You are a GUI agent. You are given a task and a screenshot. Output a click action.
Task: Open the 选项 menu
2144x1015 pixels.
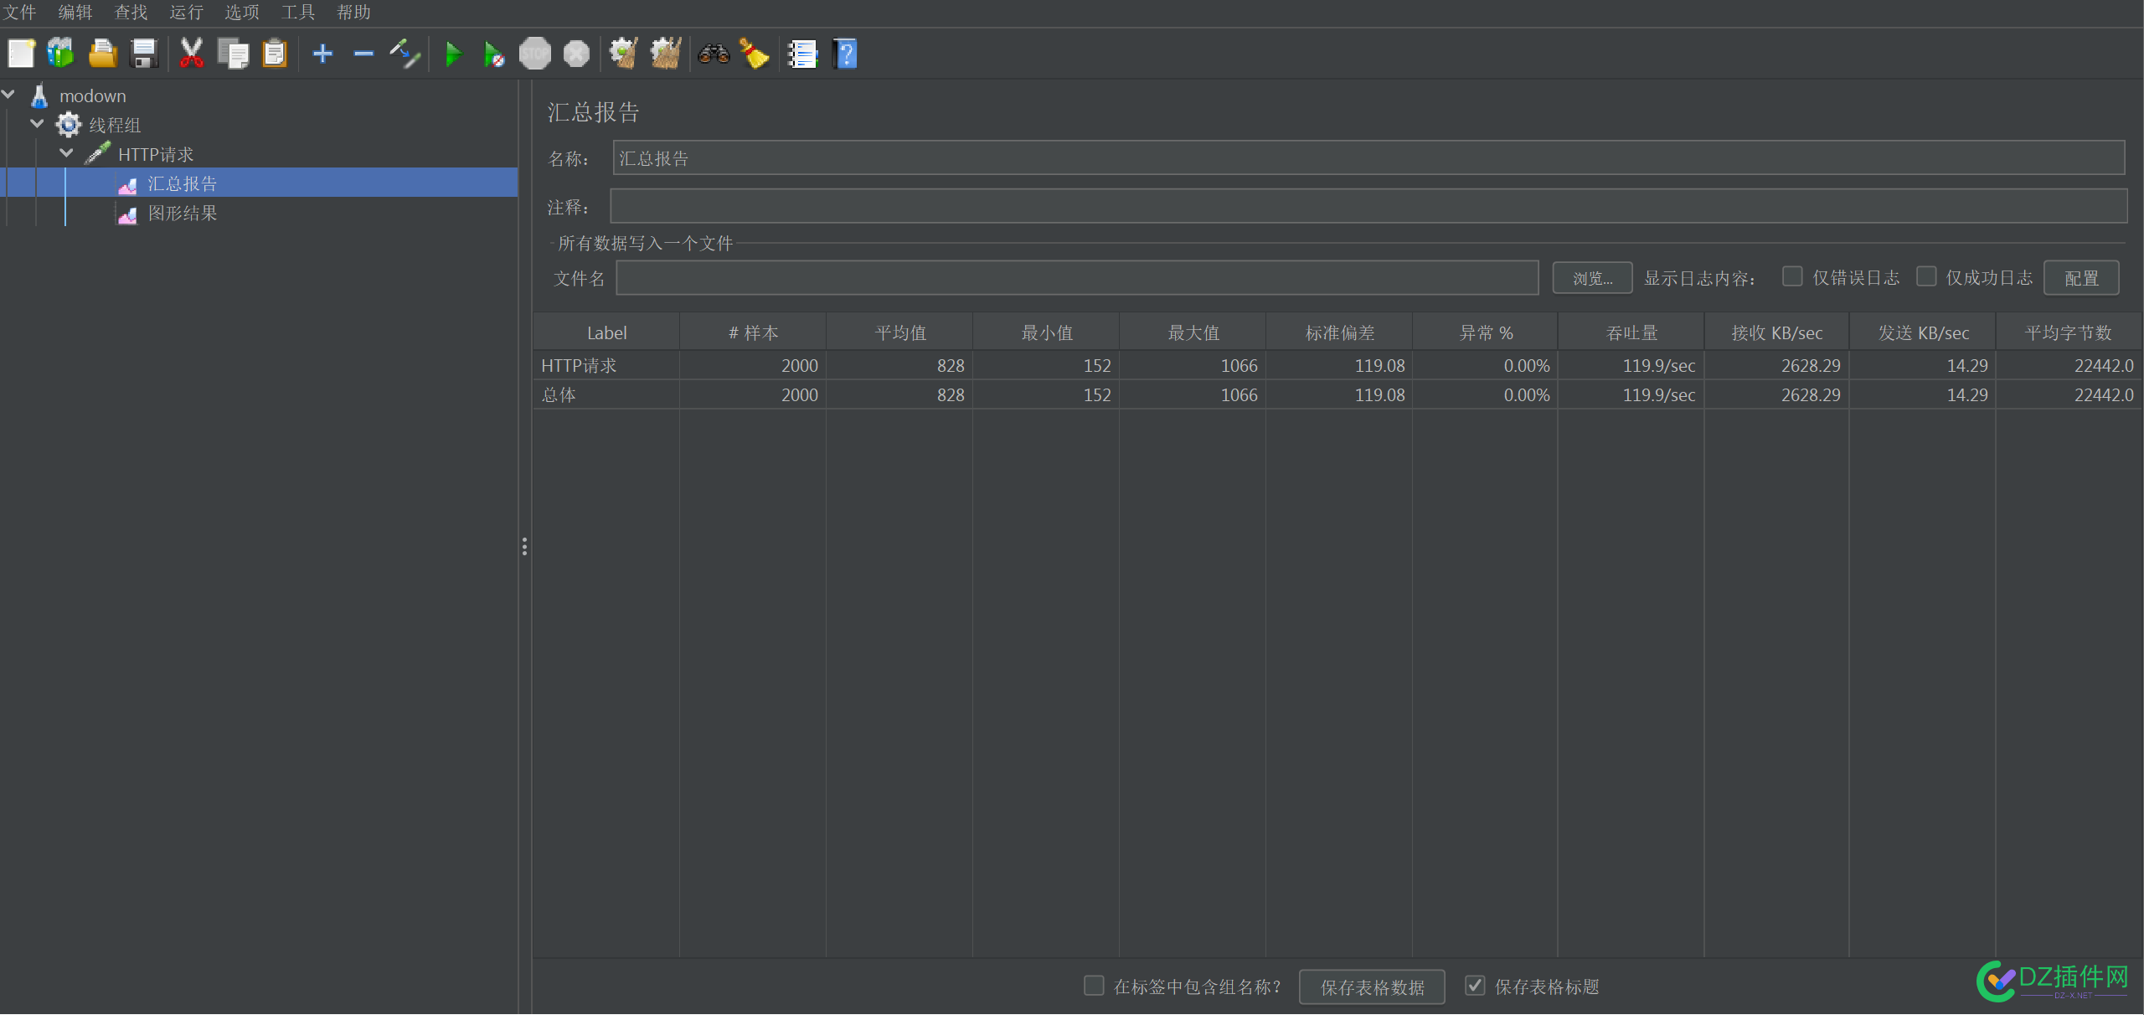pos(242,13)
